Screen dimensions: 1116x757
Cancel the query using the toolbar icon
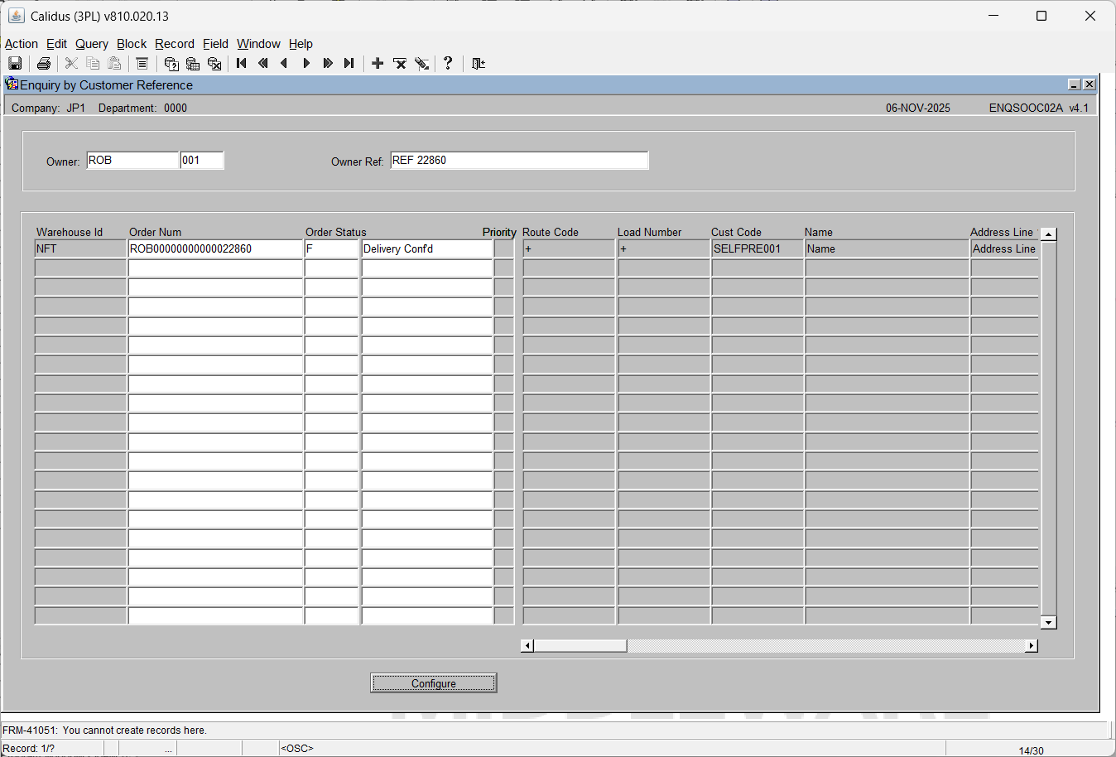coord(214,64)
